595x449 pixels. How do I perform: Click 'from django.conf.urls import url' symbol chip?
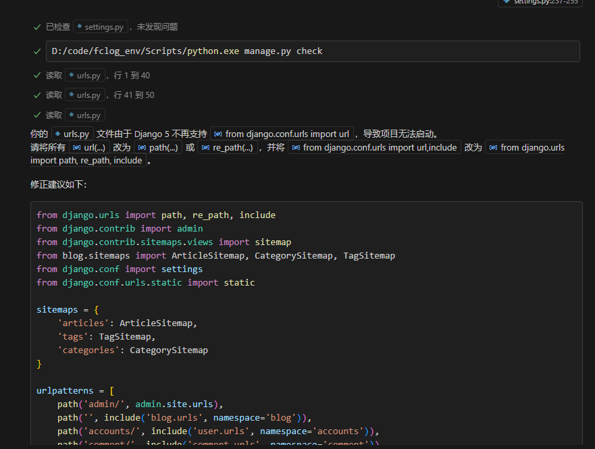point(282,134)
